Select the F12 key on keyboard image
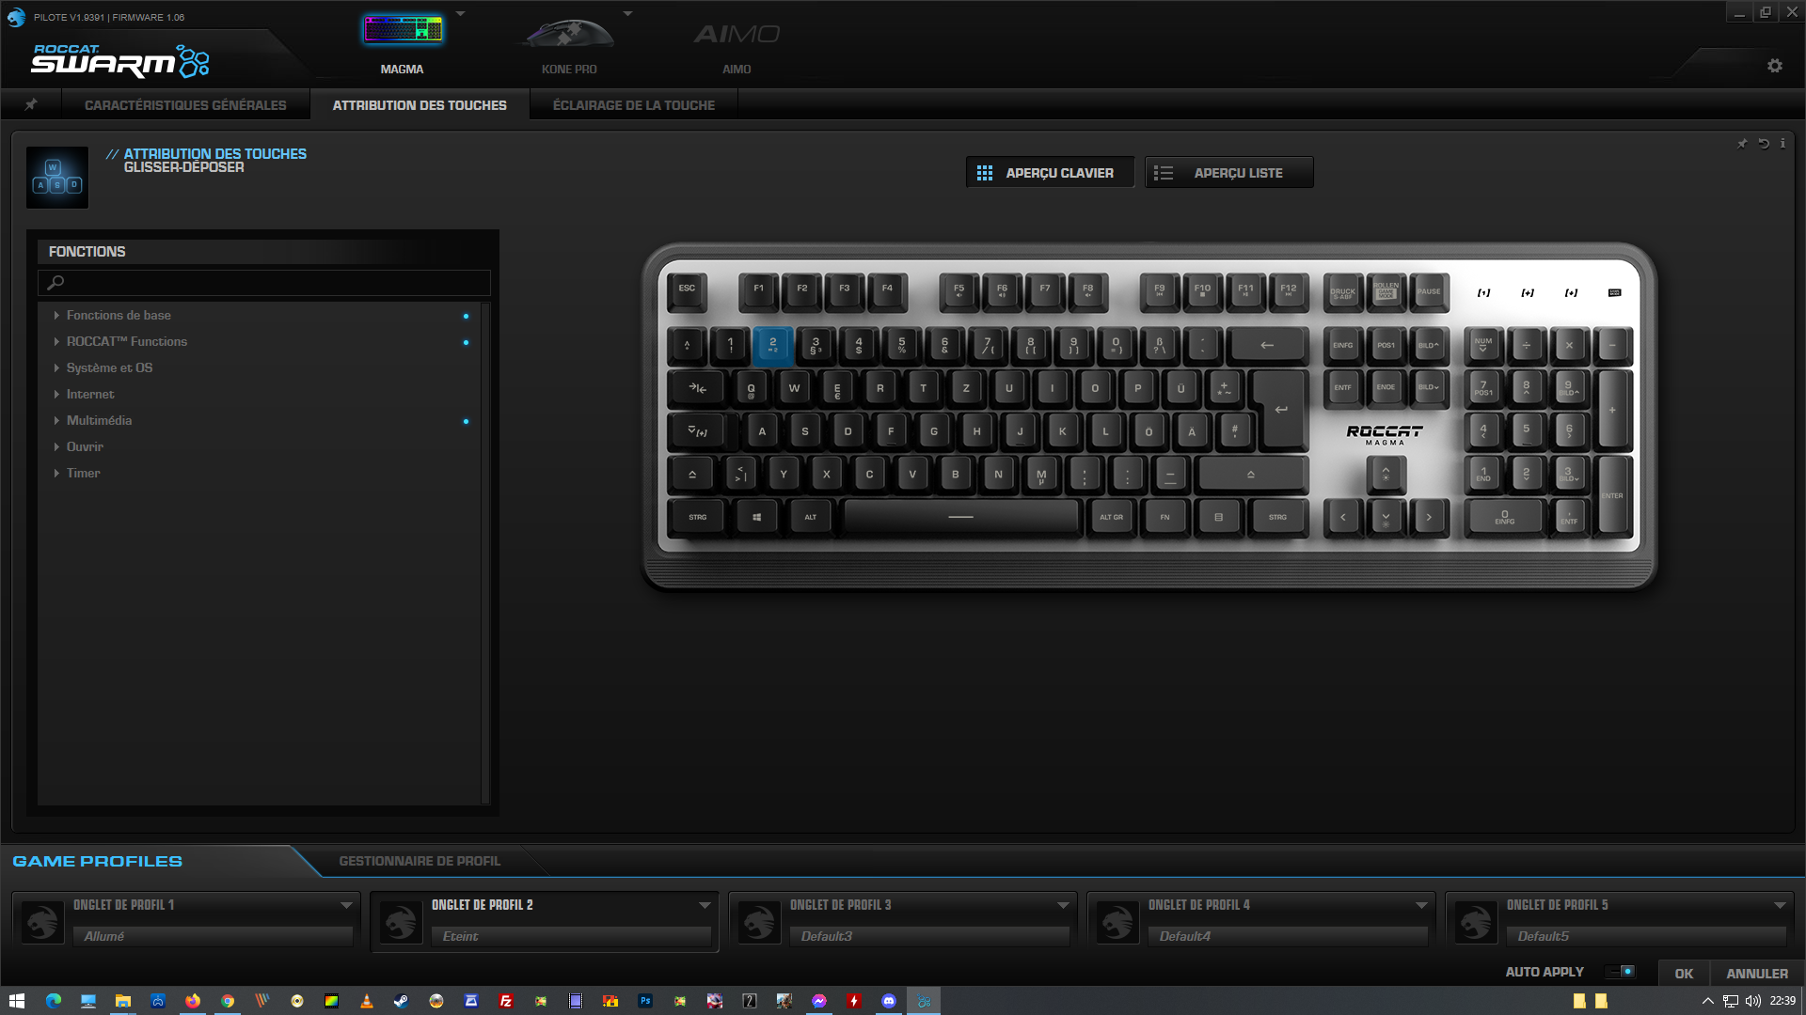The height and width of the screenshot is (1015, 1806). pos(1288,290)
